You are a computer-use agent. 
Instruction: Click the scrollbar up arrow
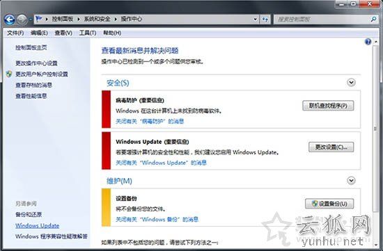pos(375,42)
